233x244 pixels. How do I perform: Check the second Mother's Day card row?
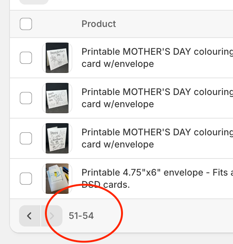tap(26, 98)
